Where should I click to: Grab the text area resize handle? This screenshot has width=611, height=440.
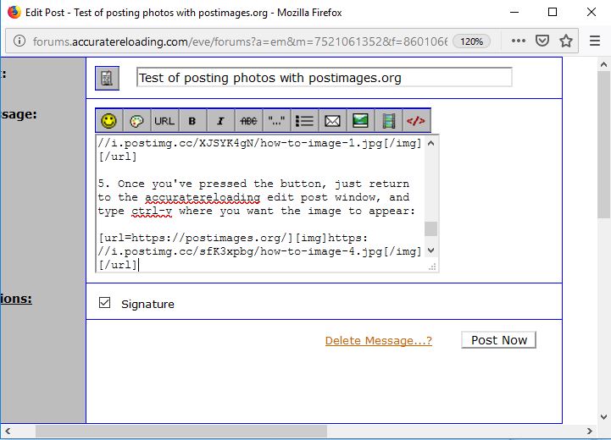432,267
